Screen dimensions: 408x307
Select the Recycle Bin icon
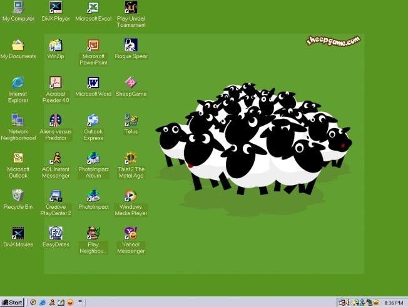18,199
